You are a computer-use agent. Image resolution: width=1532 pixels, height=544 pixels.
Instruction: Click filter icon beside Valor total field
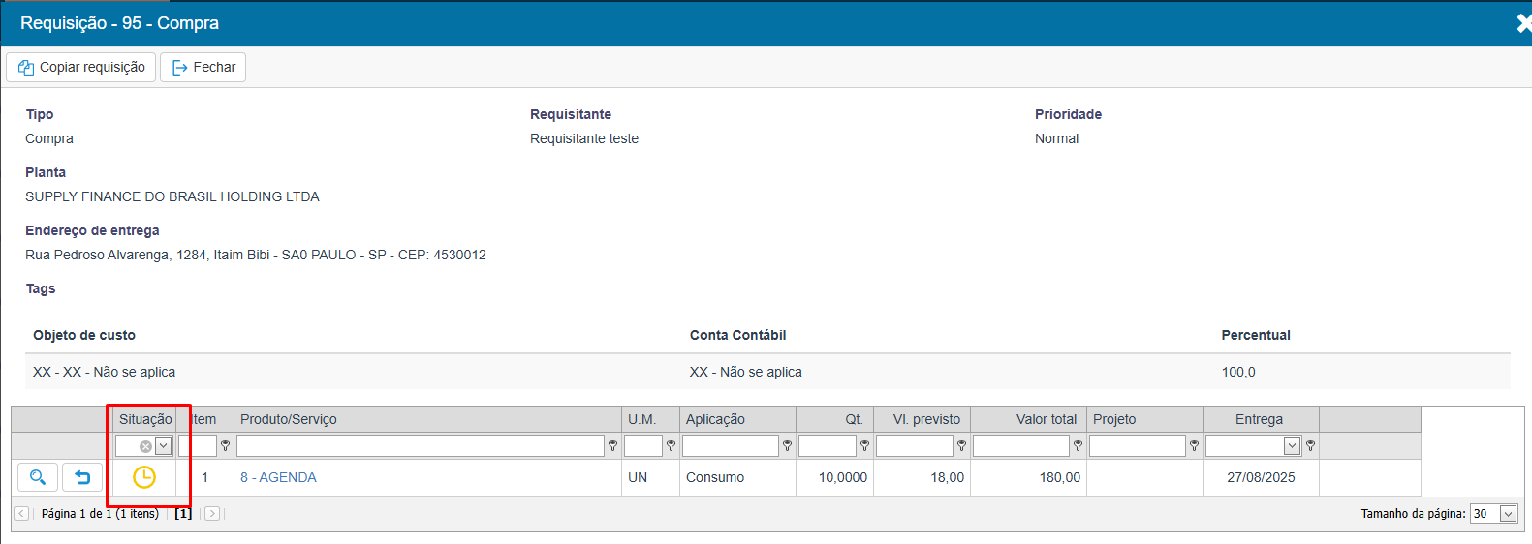[1078, 446]
